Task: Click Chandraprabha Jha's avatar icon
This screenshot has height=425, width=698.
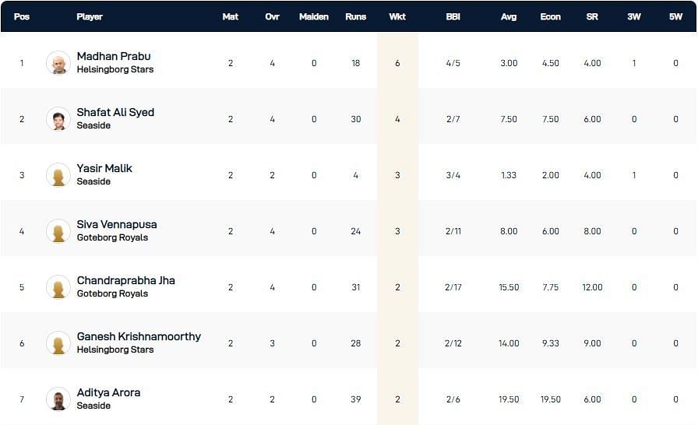Action: pyautogui.click(x=58, y=287)
